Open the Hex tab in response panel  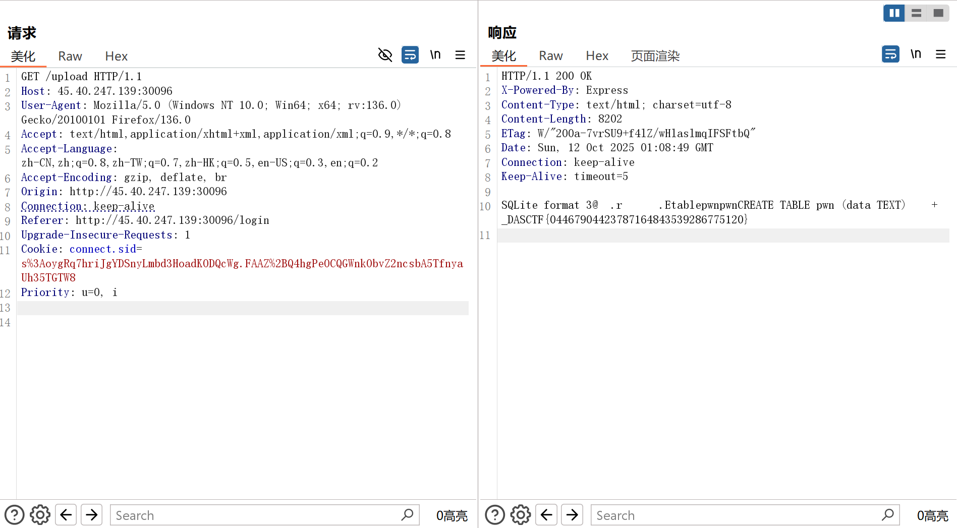597,55
